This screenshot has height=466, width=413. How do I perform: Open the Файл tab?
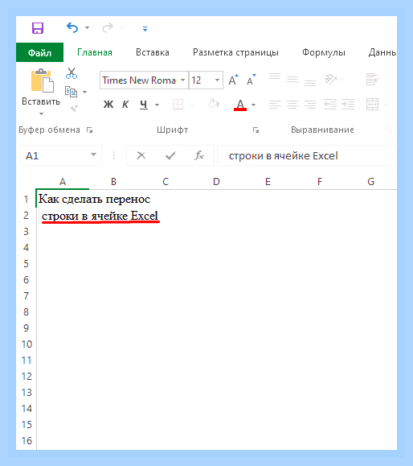click(39, 52)
